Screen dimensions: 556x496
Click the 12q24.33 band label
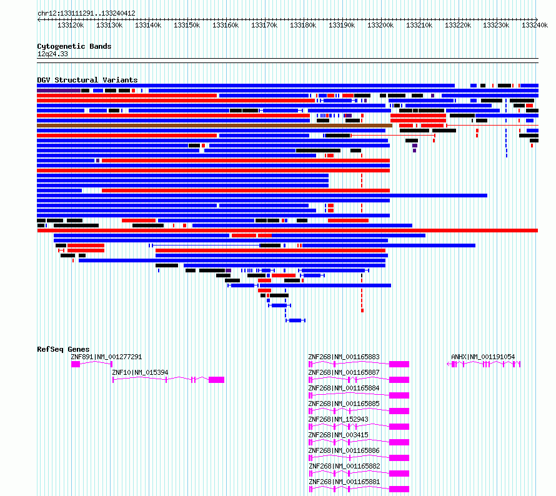tap(52, 54)
